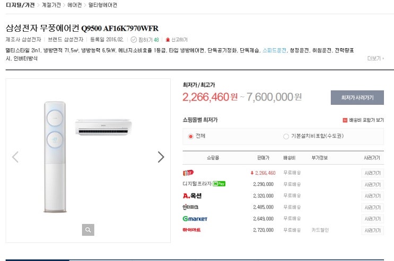This screenshot has height=261, width=394.
Task: Click the 쇼핑몰별 최저가 heading
Action: (200, 120)
